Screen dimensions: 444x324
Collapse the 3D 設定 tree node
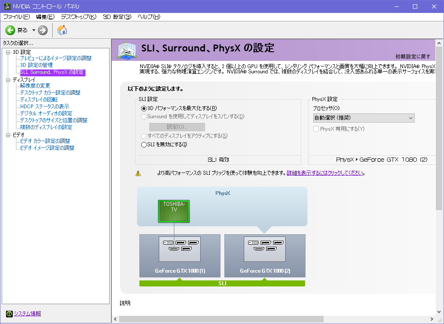(x=8, y=52)
